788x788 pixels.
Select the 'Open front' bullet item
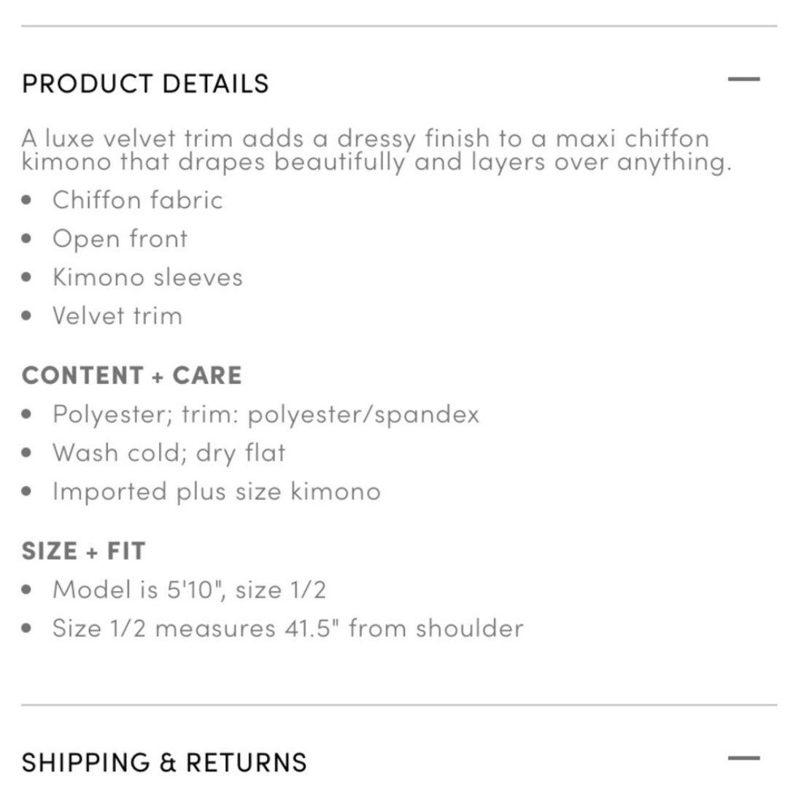click(x=120, y=239)
